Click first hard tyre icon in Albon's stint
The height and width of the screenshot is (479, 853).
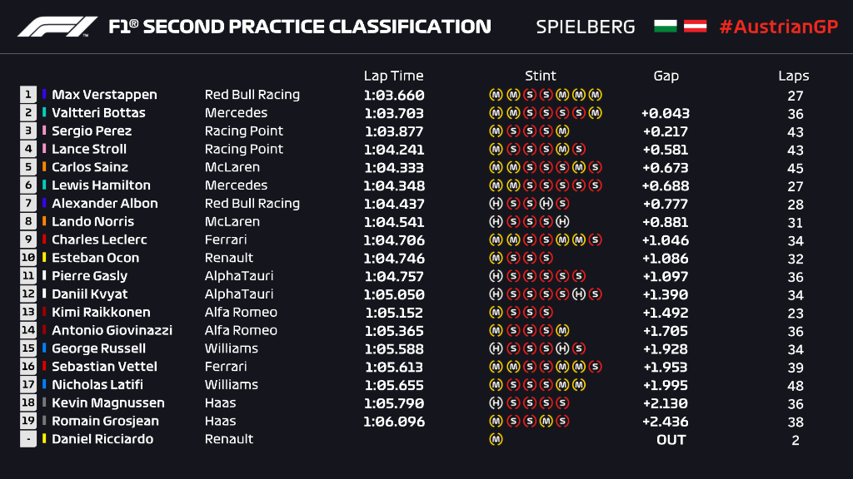click(496, 204)
